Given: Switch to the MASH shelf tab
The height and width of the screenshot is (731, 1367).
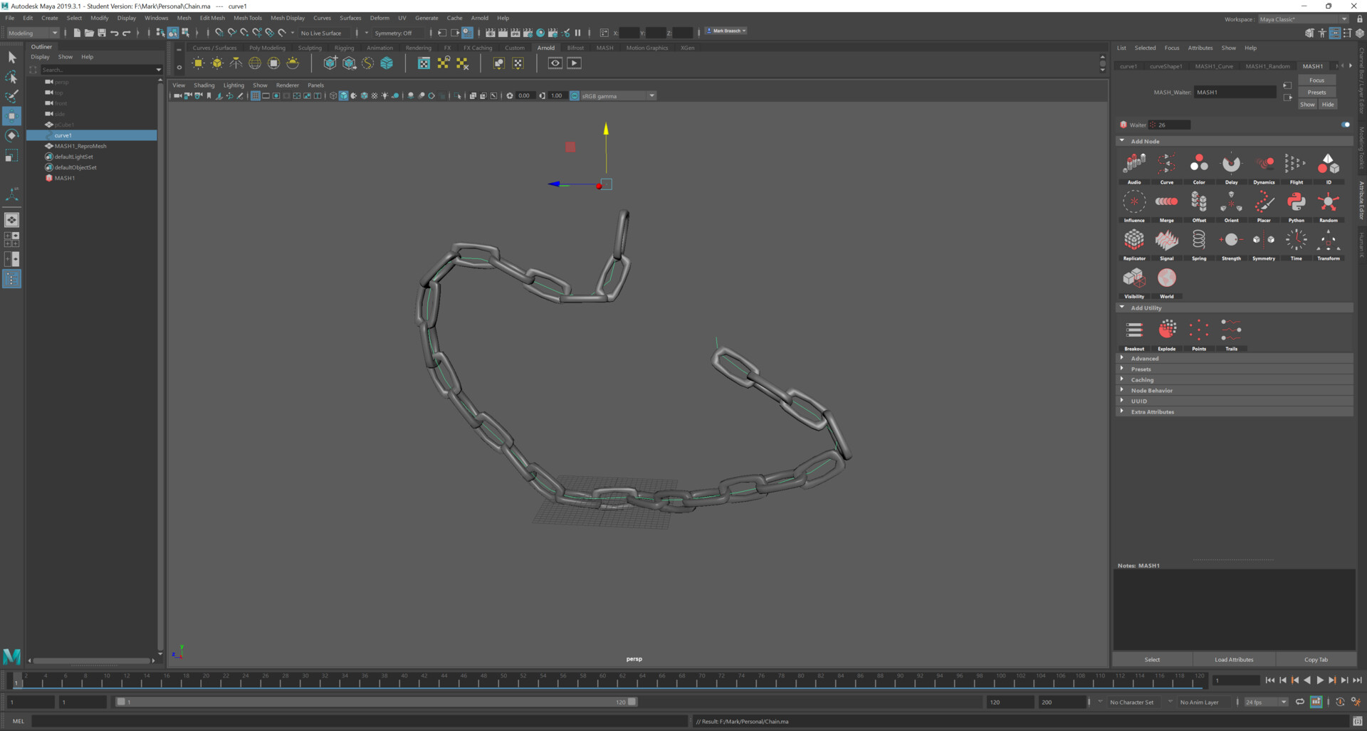Looking at the screenshot, I should tap(604, 48).
